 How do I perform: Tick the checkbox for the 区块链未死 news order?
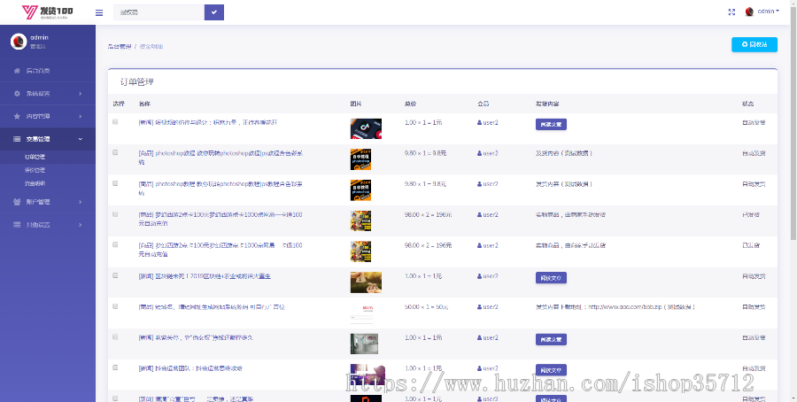(x=115, y=275)
